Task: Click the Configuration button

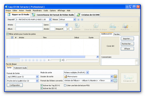Action: click(15, 85)
